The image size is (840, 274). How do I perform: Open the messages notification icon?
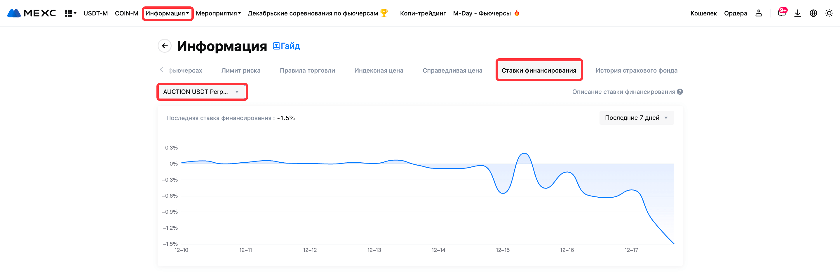(x=781, y=13)
